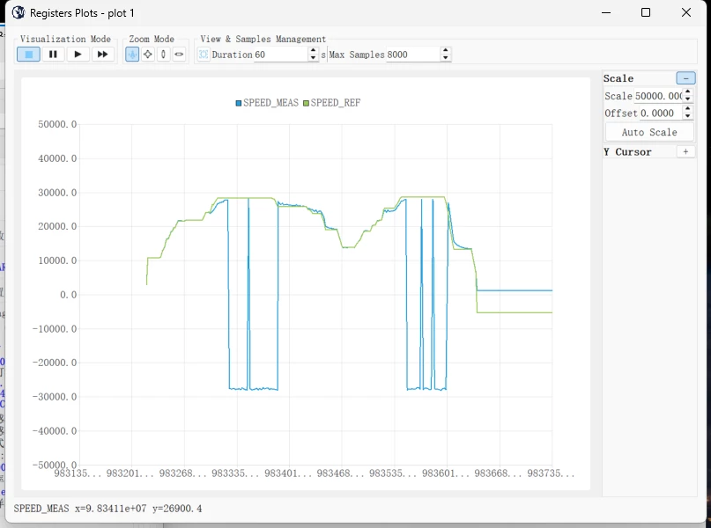Start plot playback with play button

click(78, 55)
